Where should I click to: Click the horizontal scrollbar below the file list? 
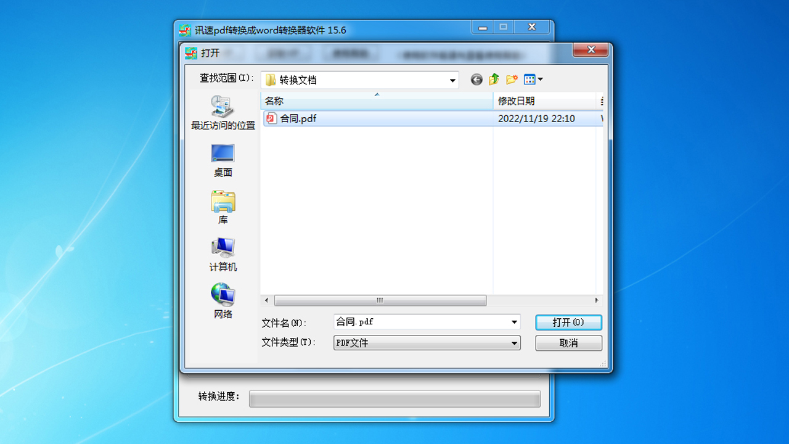379,301
